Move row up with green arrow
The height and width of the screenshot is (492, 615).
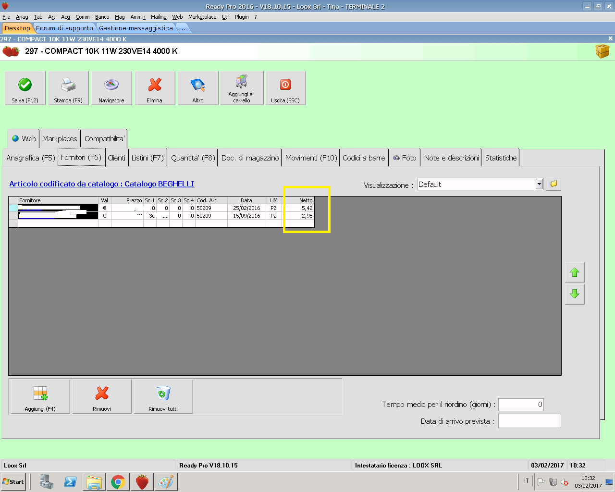(x=575, y=272)
